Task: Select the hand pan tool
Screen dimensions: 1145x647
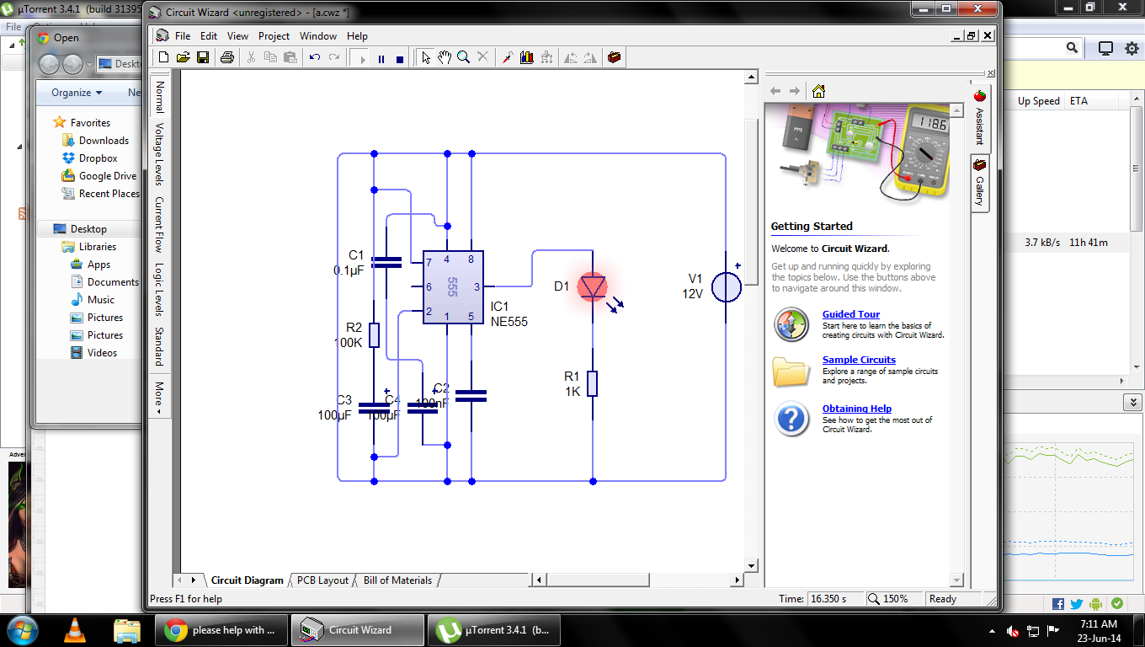Action: (445, 57)
